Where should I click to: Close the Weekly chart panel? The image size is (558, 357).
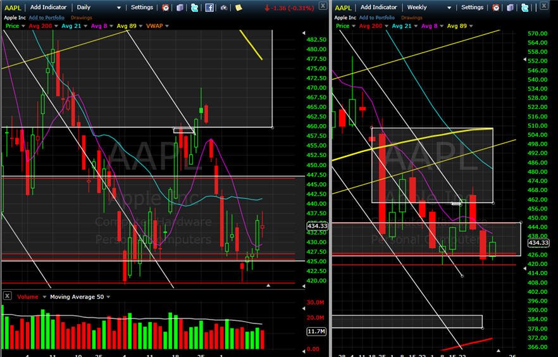pyautogui.click(x=544, y=5)
